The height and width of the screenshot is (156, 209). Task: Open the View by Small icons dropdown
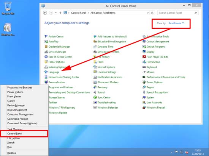[x=176, y=23]
